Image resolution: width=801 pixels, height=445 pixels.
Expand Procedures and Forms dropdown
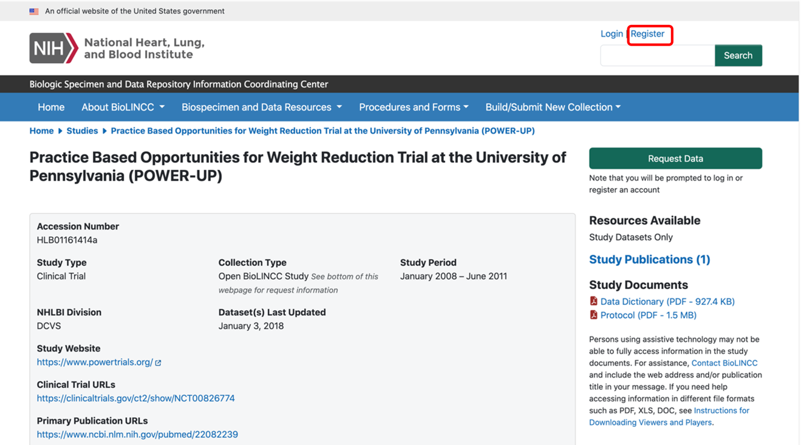414,107
